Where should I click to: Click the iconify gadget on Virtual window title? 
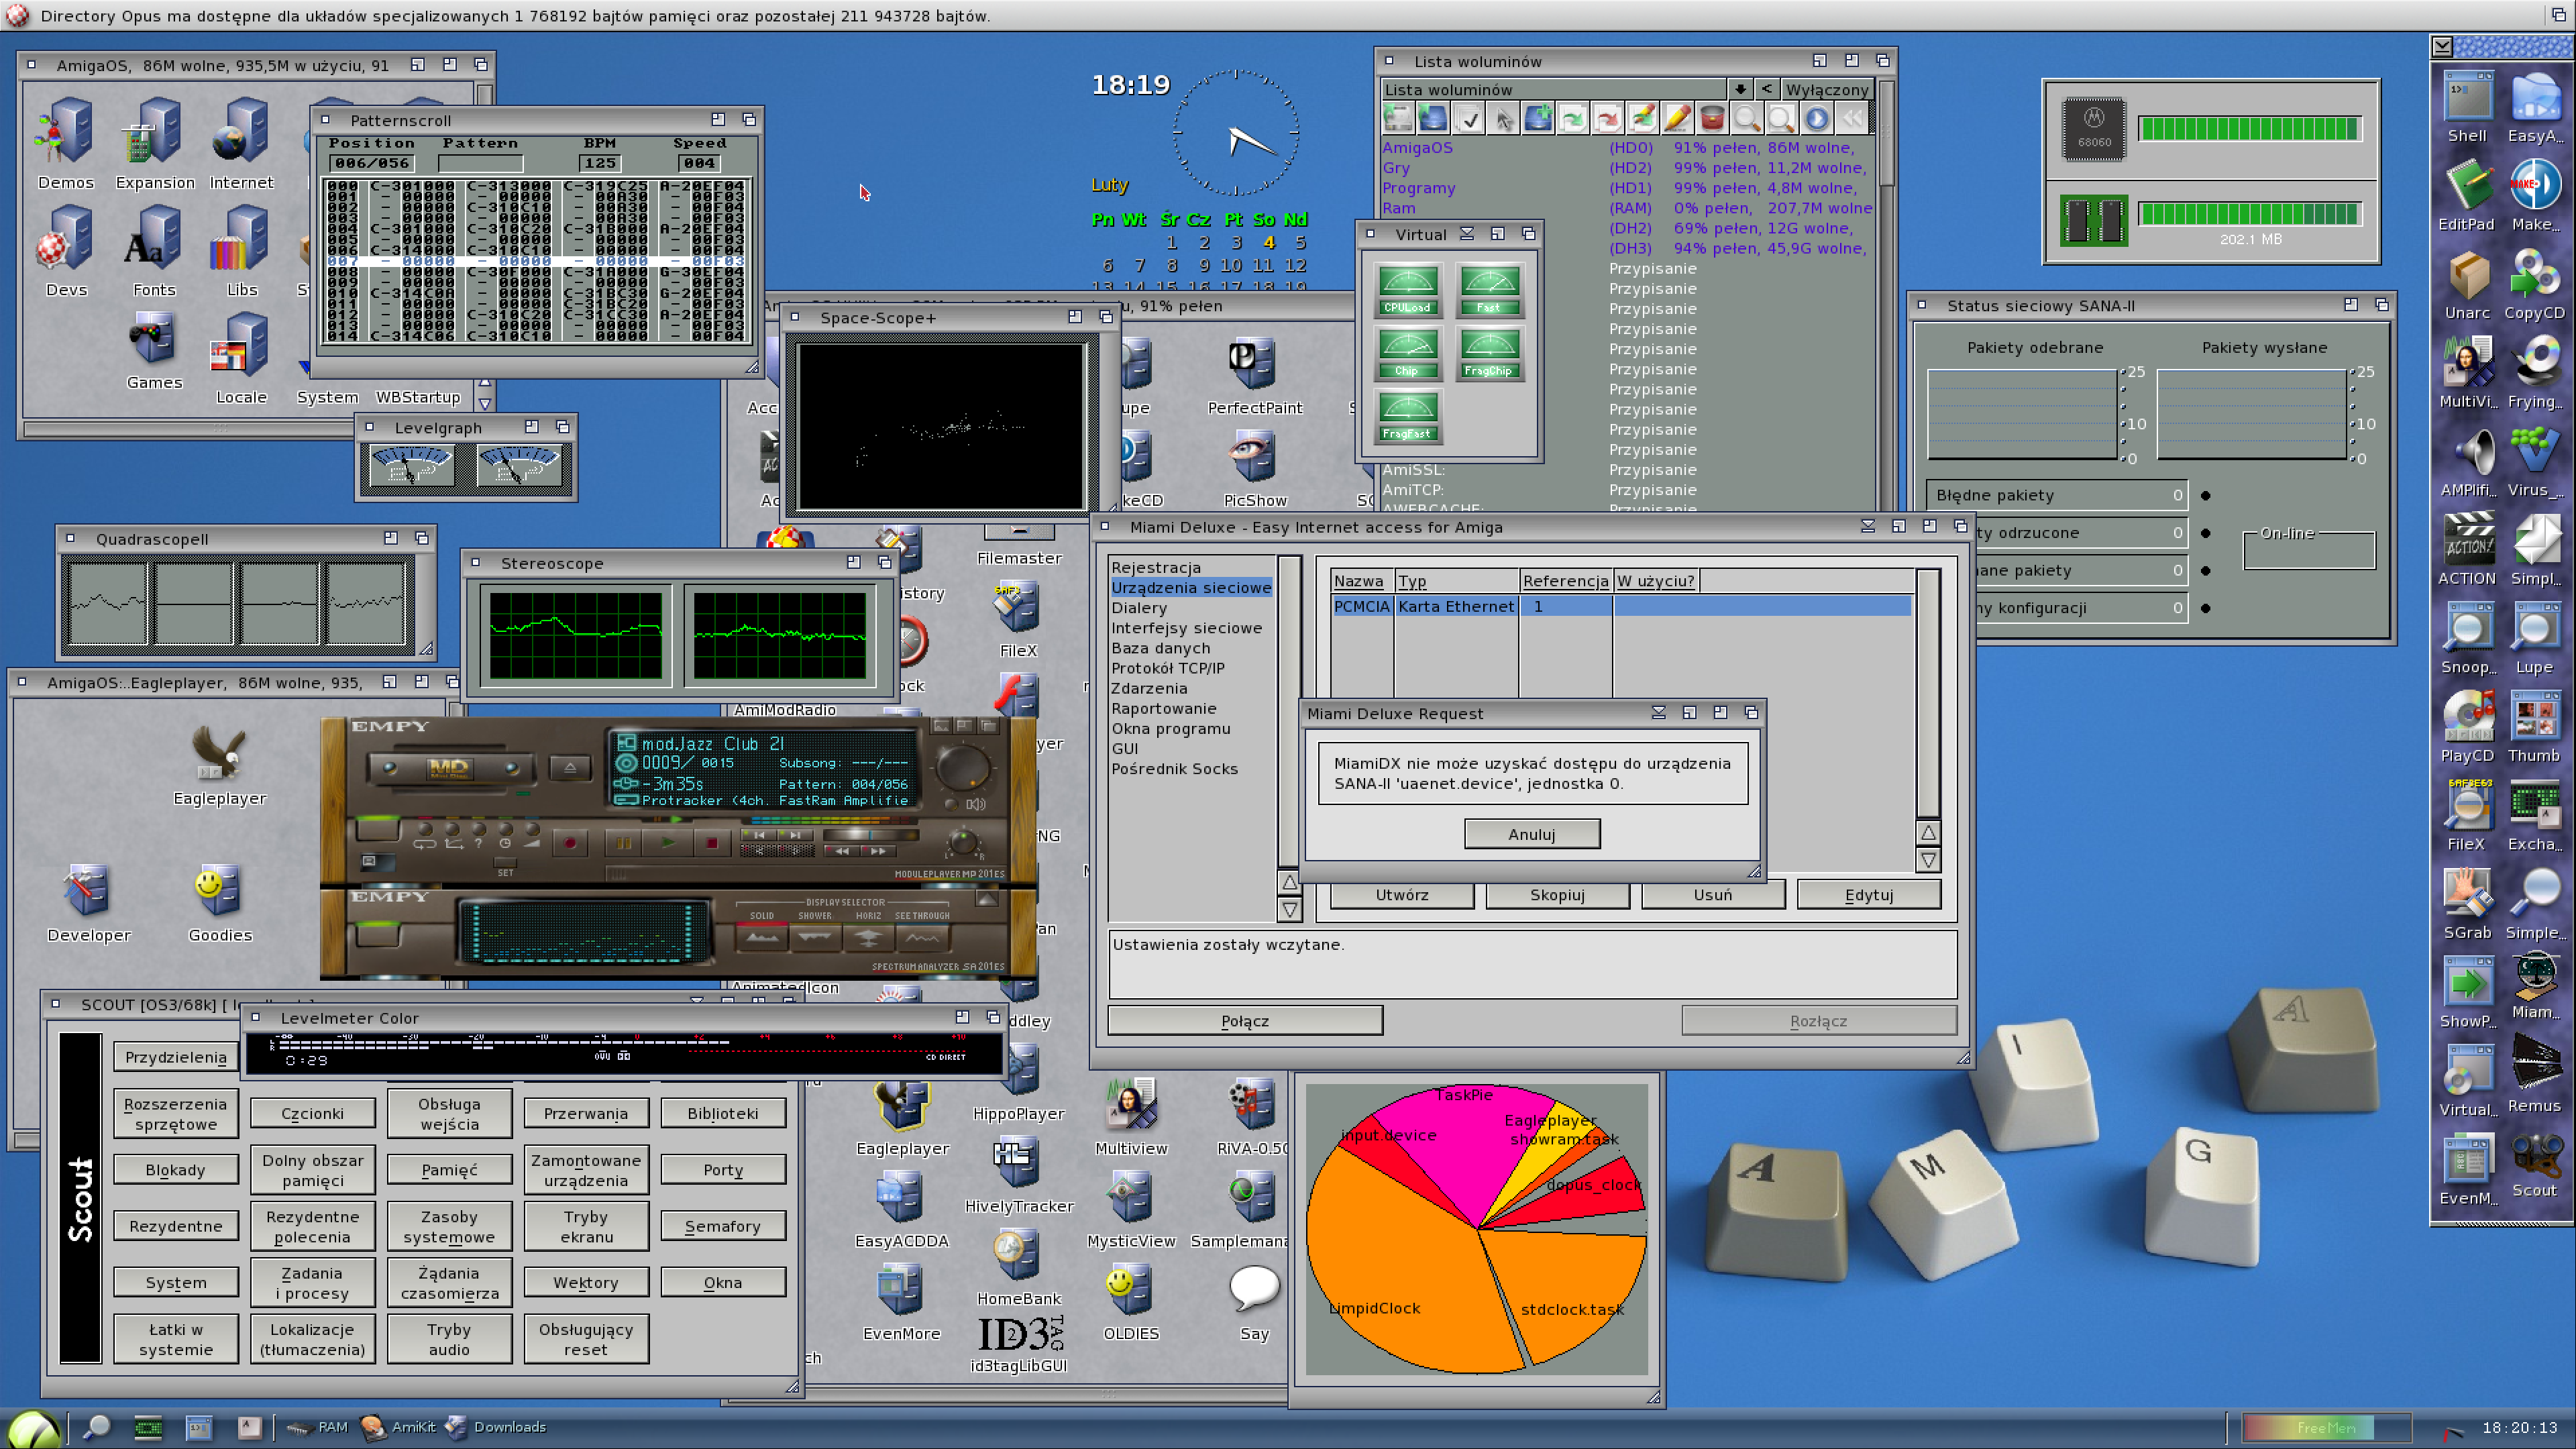[x=1467, y=233]
